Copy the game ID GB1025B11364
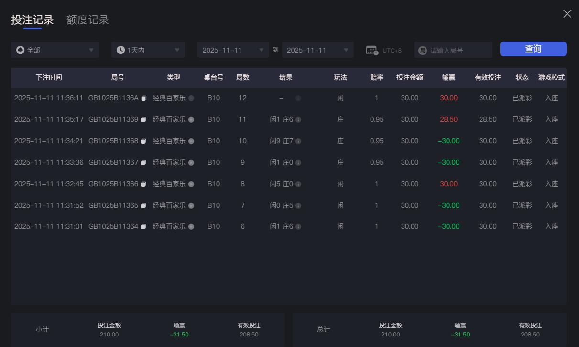The width and height of the screenshot is (579, 347). (x=144, y=226)
